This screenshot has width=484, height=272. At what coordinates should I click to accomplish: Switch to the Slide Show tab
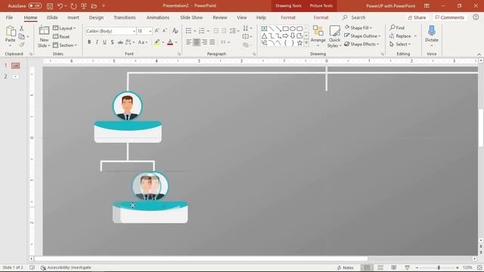tap(191, 17)
